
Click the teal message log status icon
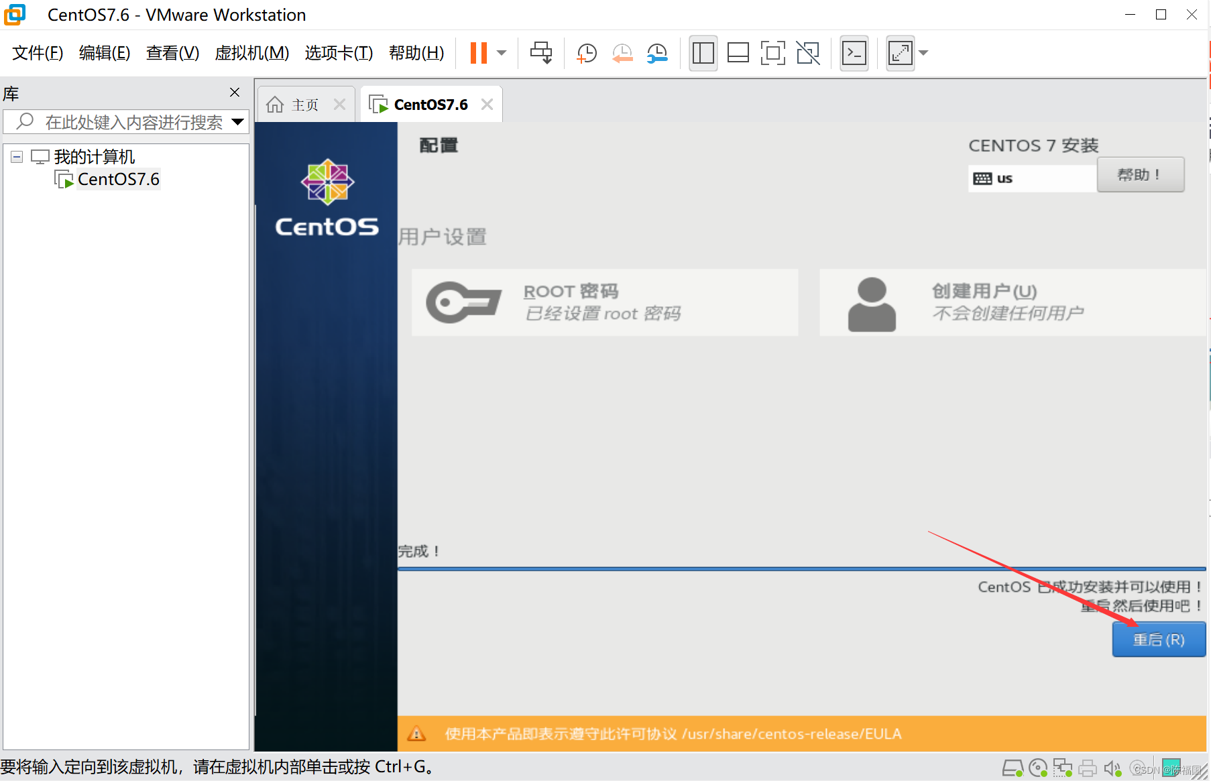(1171, 767)
